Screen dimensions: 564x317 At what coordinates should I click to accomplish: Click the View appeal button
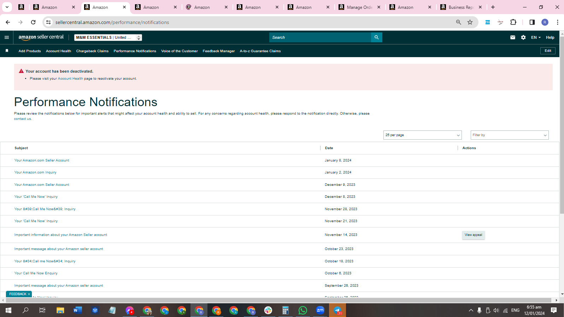473,235
